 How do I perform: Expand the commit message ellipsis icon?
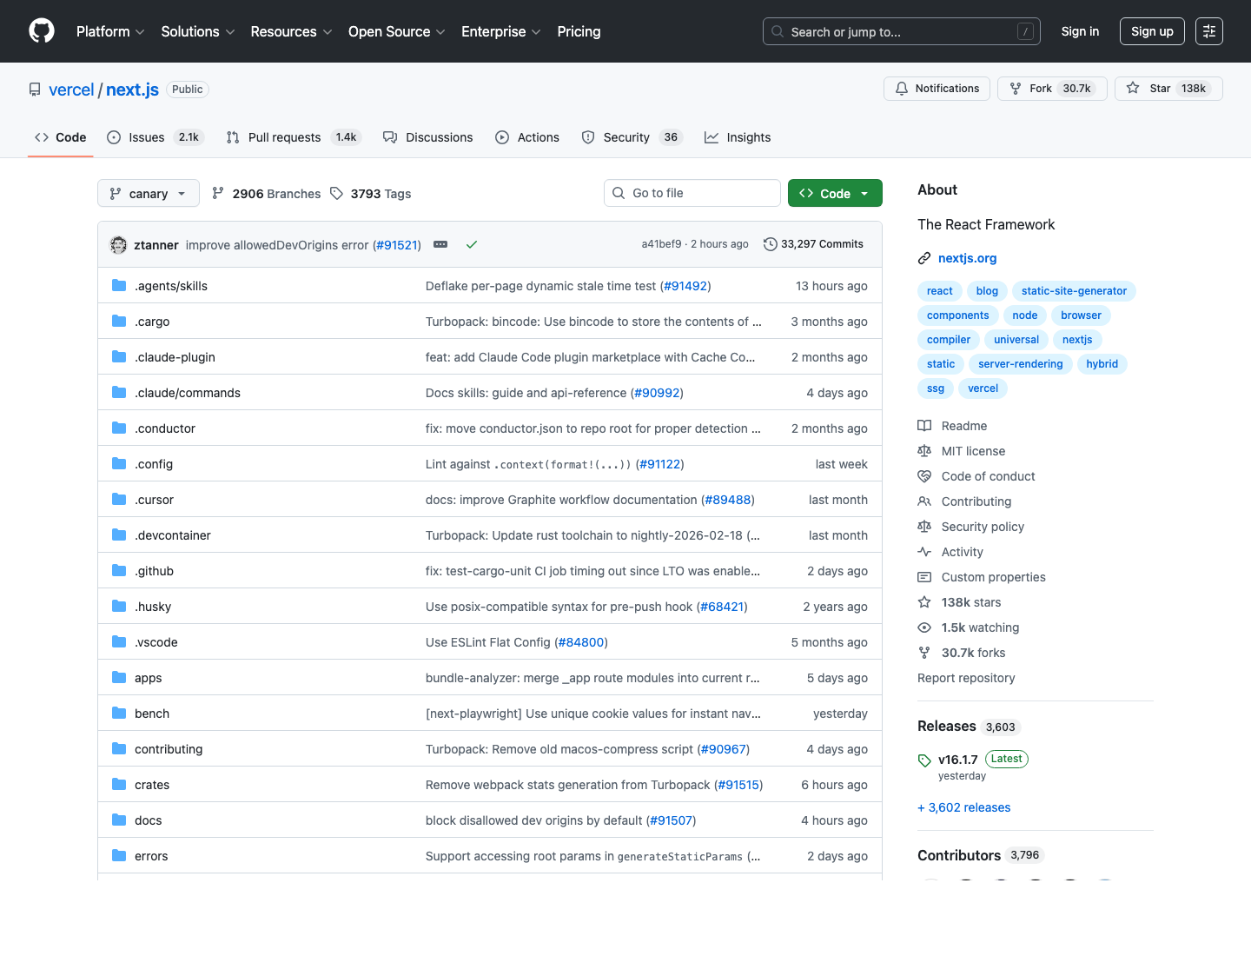[440, 244]
